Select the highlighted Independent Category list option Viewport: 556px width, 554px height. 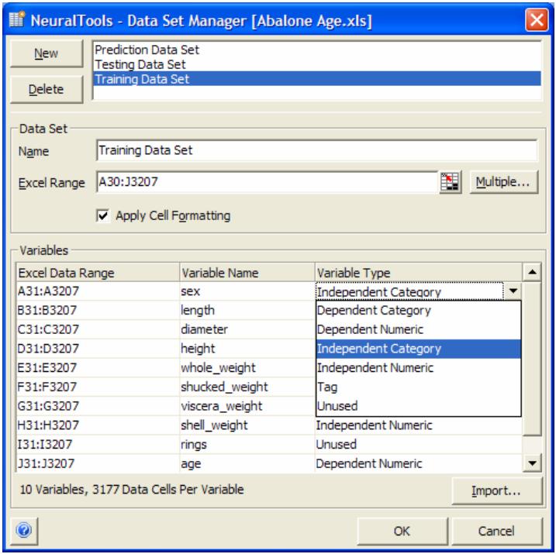tap(418, 349)
